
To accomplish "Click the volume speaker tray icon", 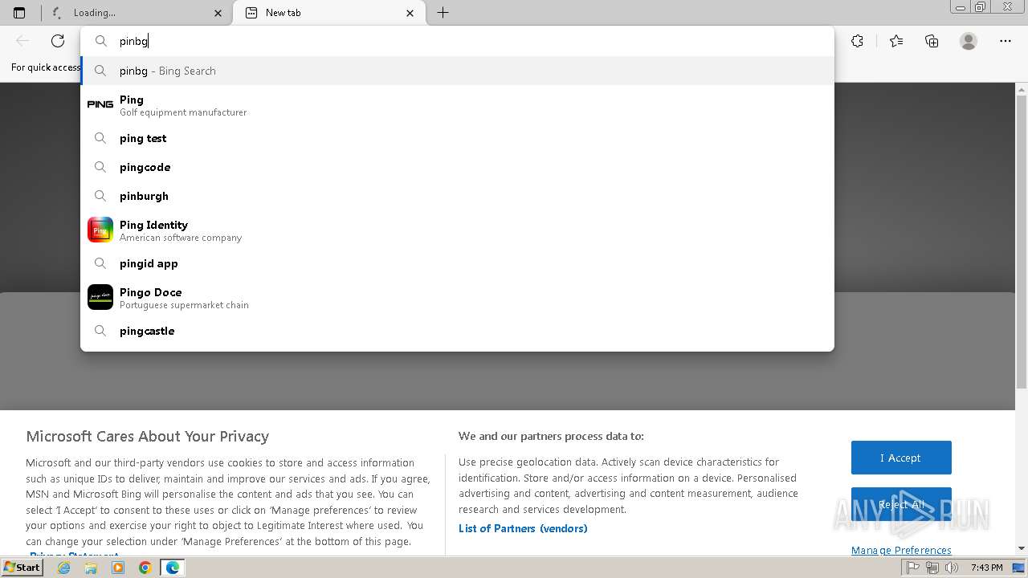I will (x=952, y=568).
